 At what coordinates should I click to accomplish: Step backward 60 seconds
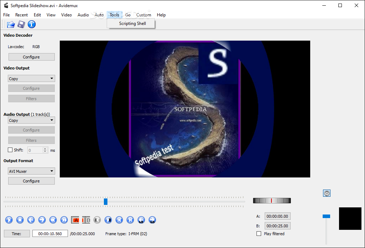pos(141,220)
